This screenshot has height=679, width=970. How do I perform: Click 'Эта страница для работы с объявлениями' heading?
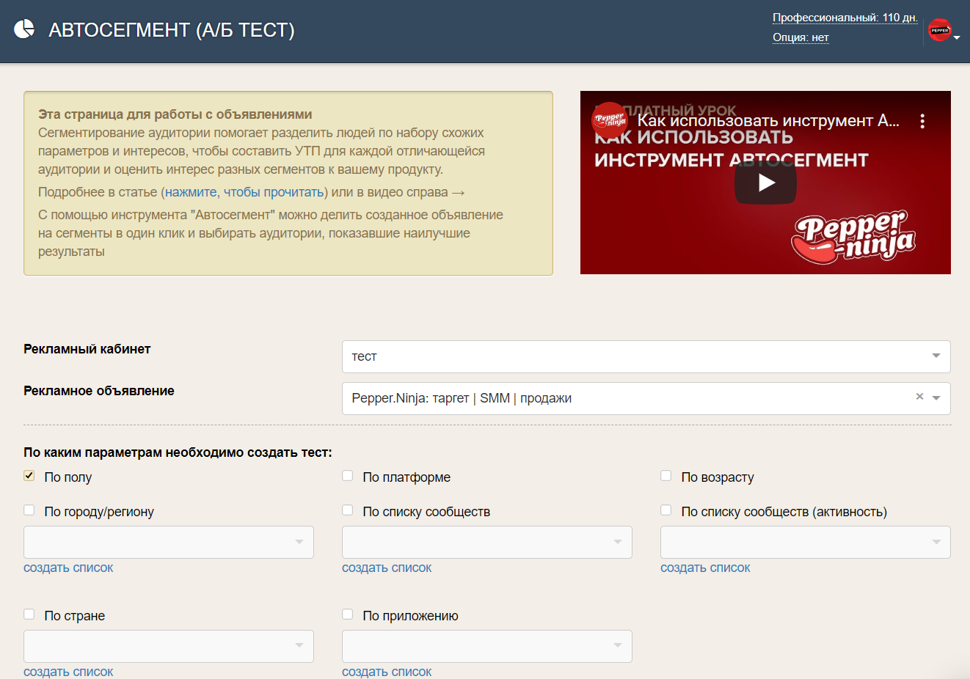point(175,114)
